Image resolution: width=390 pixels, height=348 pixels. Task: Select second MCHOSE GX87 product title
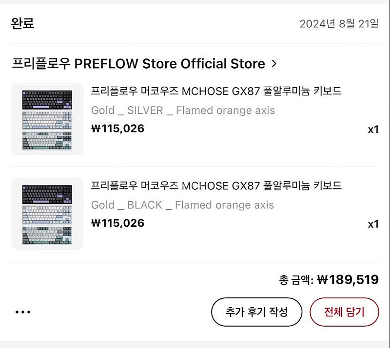click(216, 186)
